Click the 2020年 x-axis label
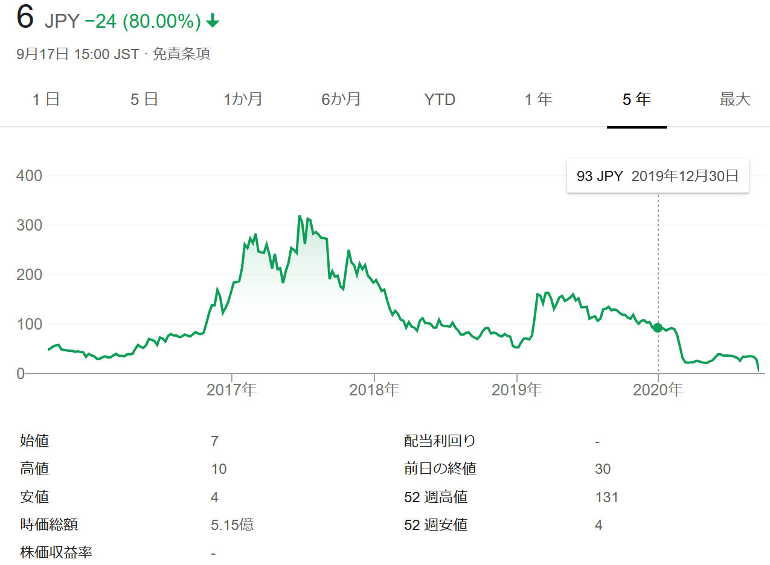This screenshot has height=565, width=770. (658, 390)
